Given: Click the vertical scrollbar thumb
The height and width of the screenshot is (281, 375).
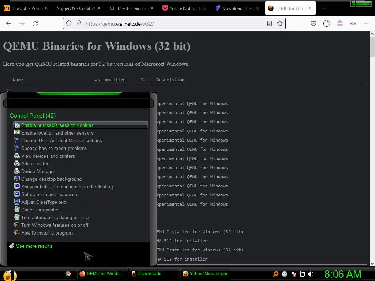Looking at the screenshot, I should pyautogui.click(x=372, y=47).
